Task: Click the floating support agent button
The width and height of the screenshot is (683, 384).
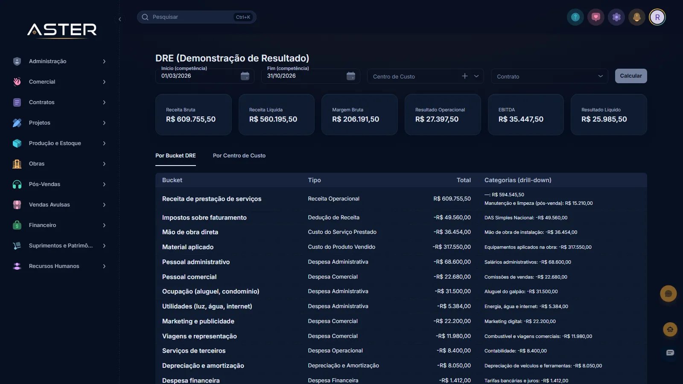Action: 670,329
